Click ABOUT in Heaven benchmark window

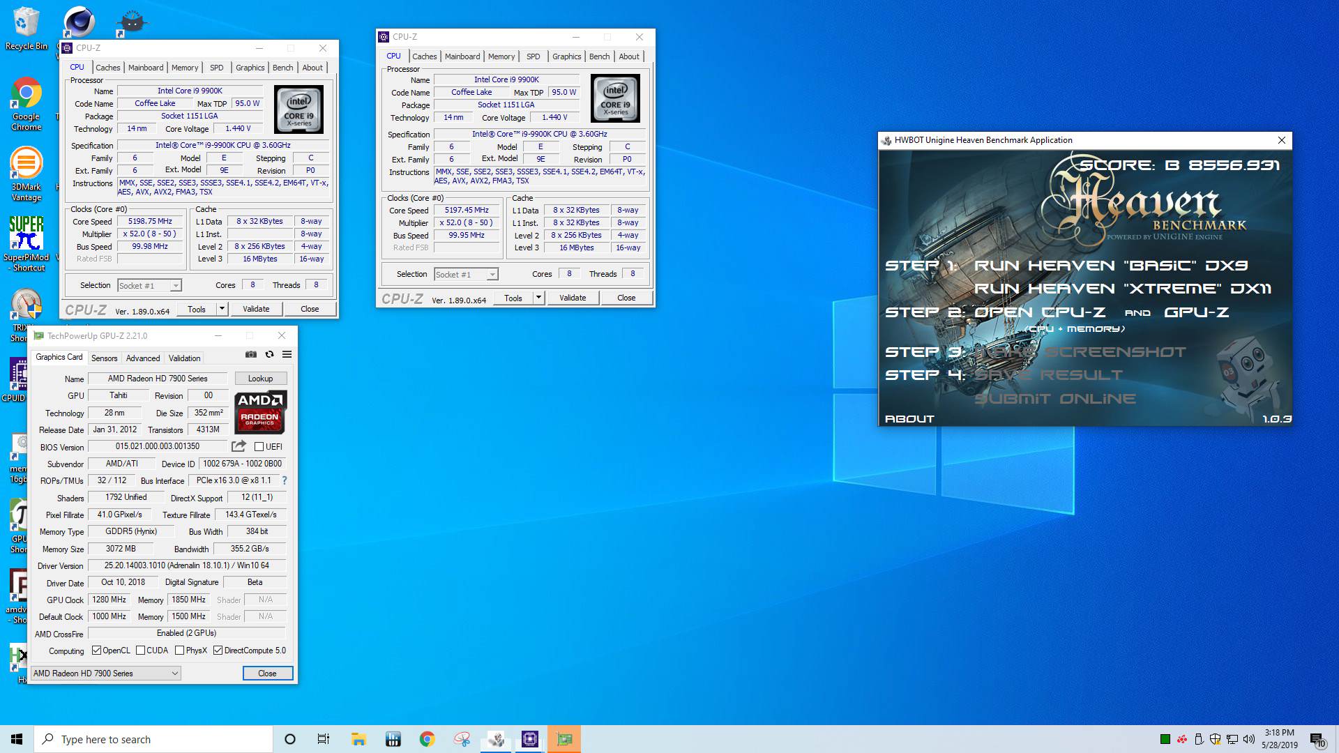coord(909,419)
